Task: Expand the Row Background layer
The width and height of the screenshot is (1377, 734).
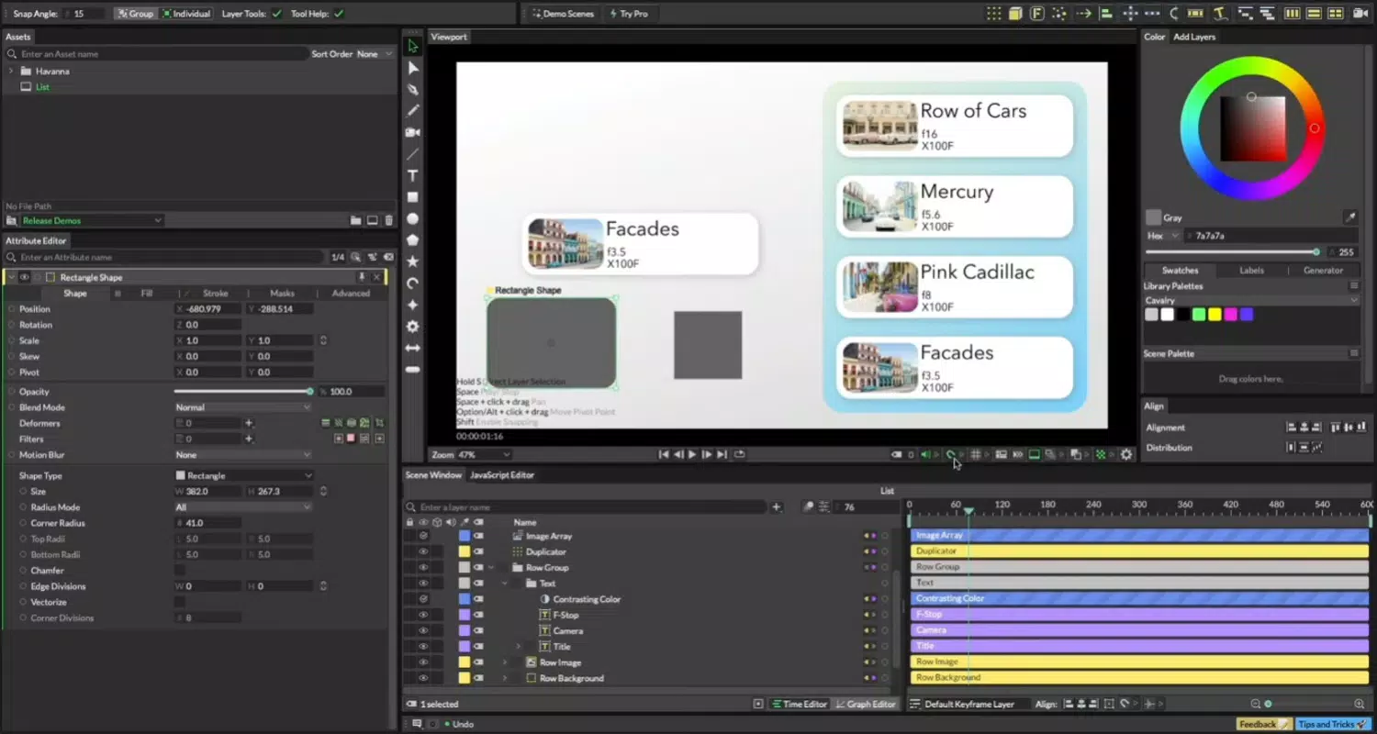Action: 504,678
